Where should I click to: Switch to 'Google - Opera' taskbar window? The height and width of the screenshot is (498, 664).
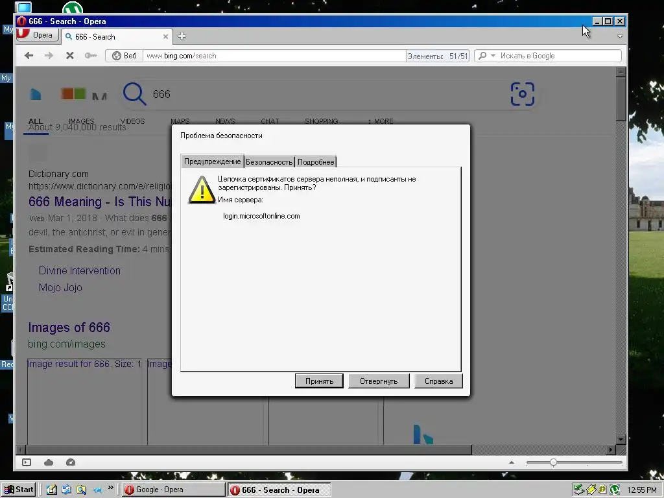click(x=174, y=490)
